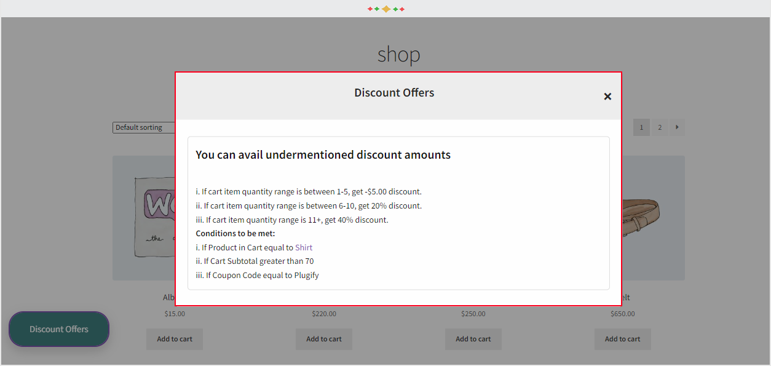Click the discount conditions card area
Image resolution: width=771 pixels, height=366 pixels.
tap(398, 213)
